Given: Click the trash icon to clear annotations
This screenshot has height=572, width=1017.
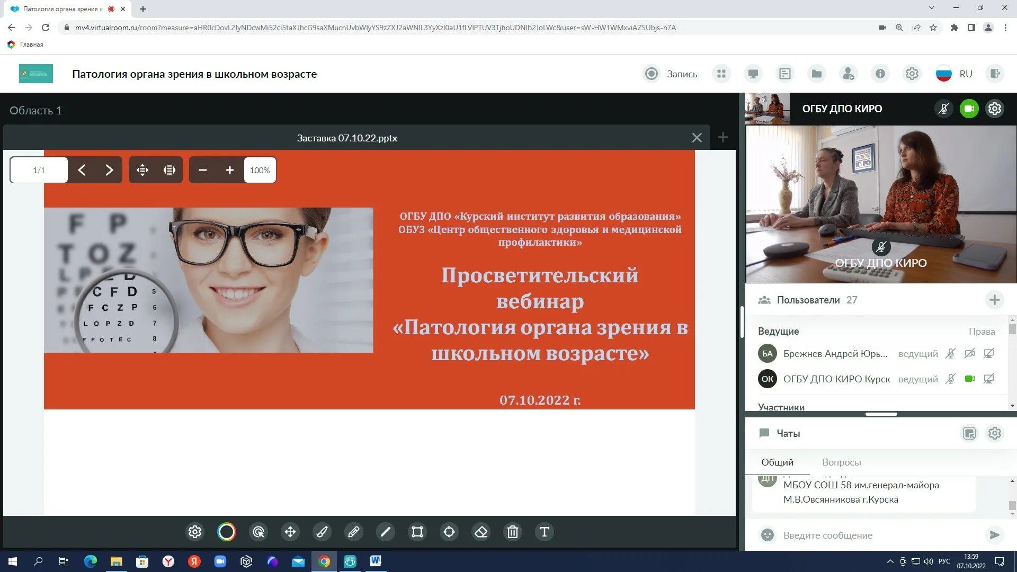Looking at the screenshot, I should pos(513,532).
